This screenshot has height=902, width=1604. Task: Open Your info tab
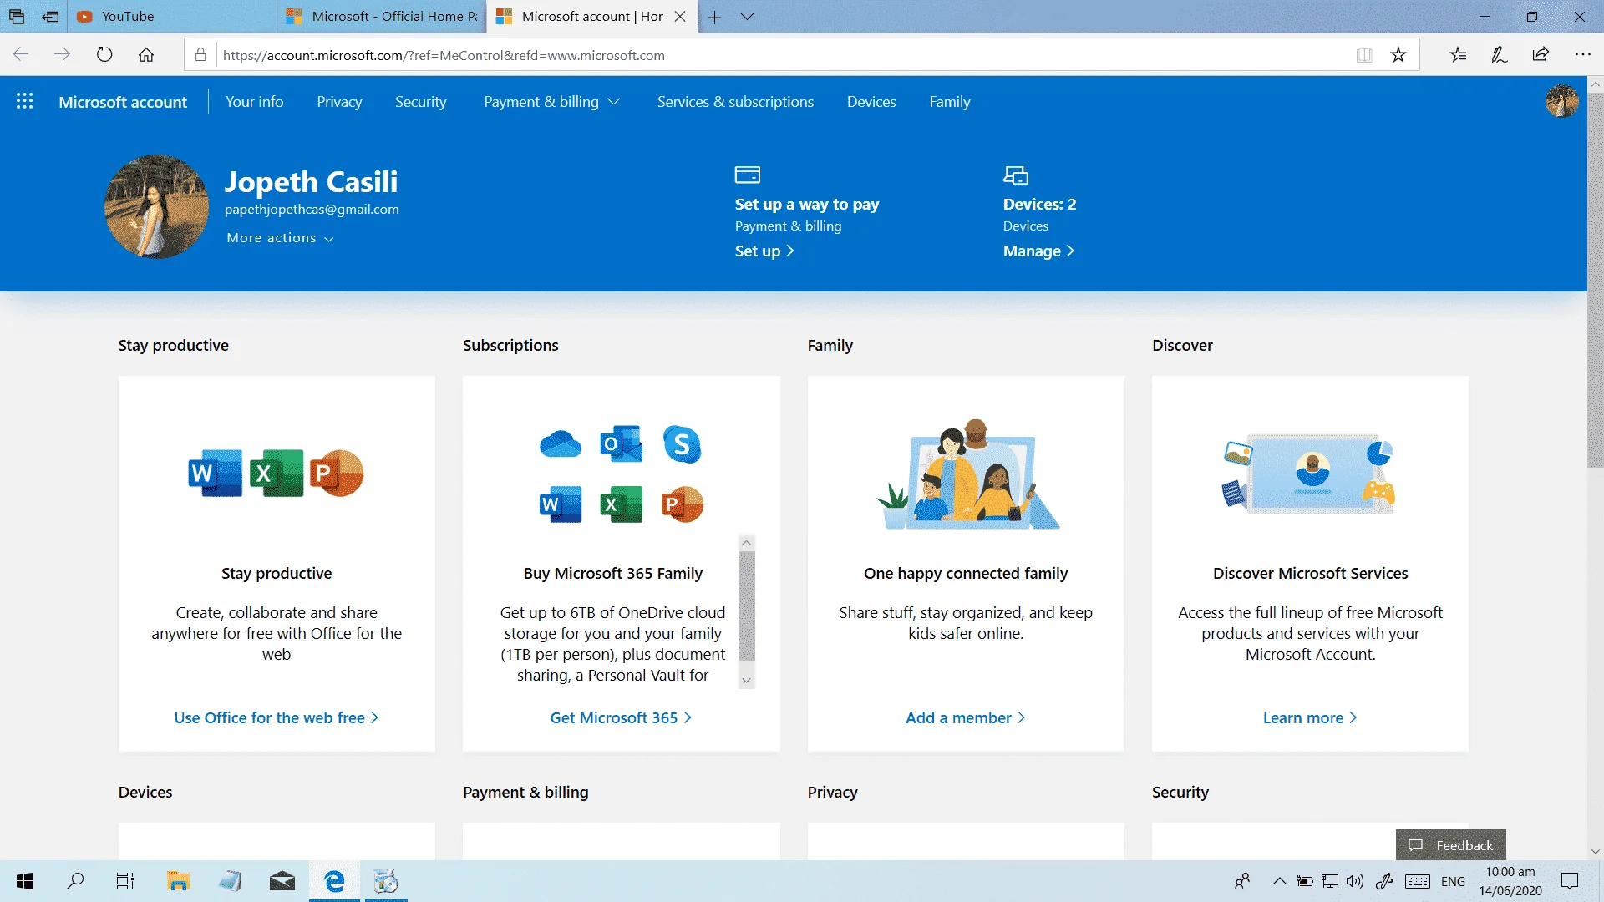[255, 102]
